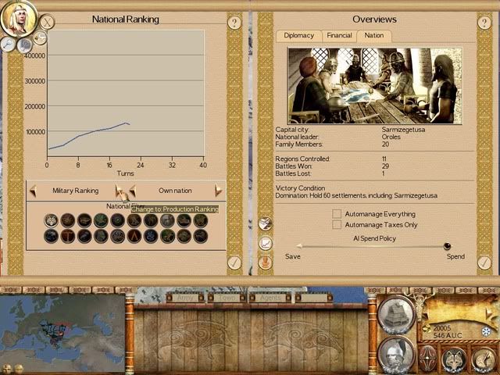Confirm Overviews scroll with checkmark button
This screenshot has height=375, width=500.
click(484, 263)
